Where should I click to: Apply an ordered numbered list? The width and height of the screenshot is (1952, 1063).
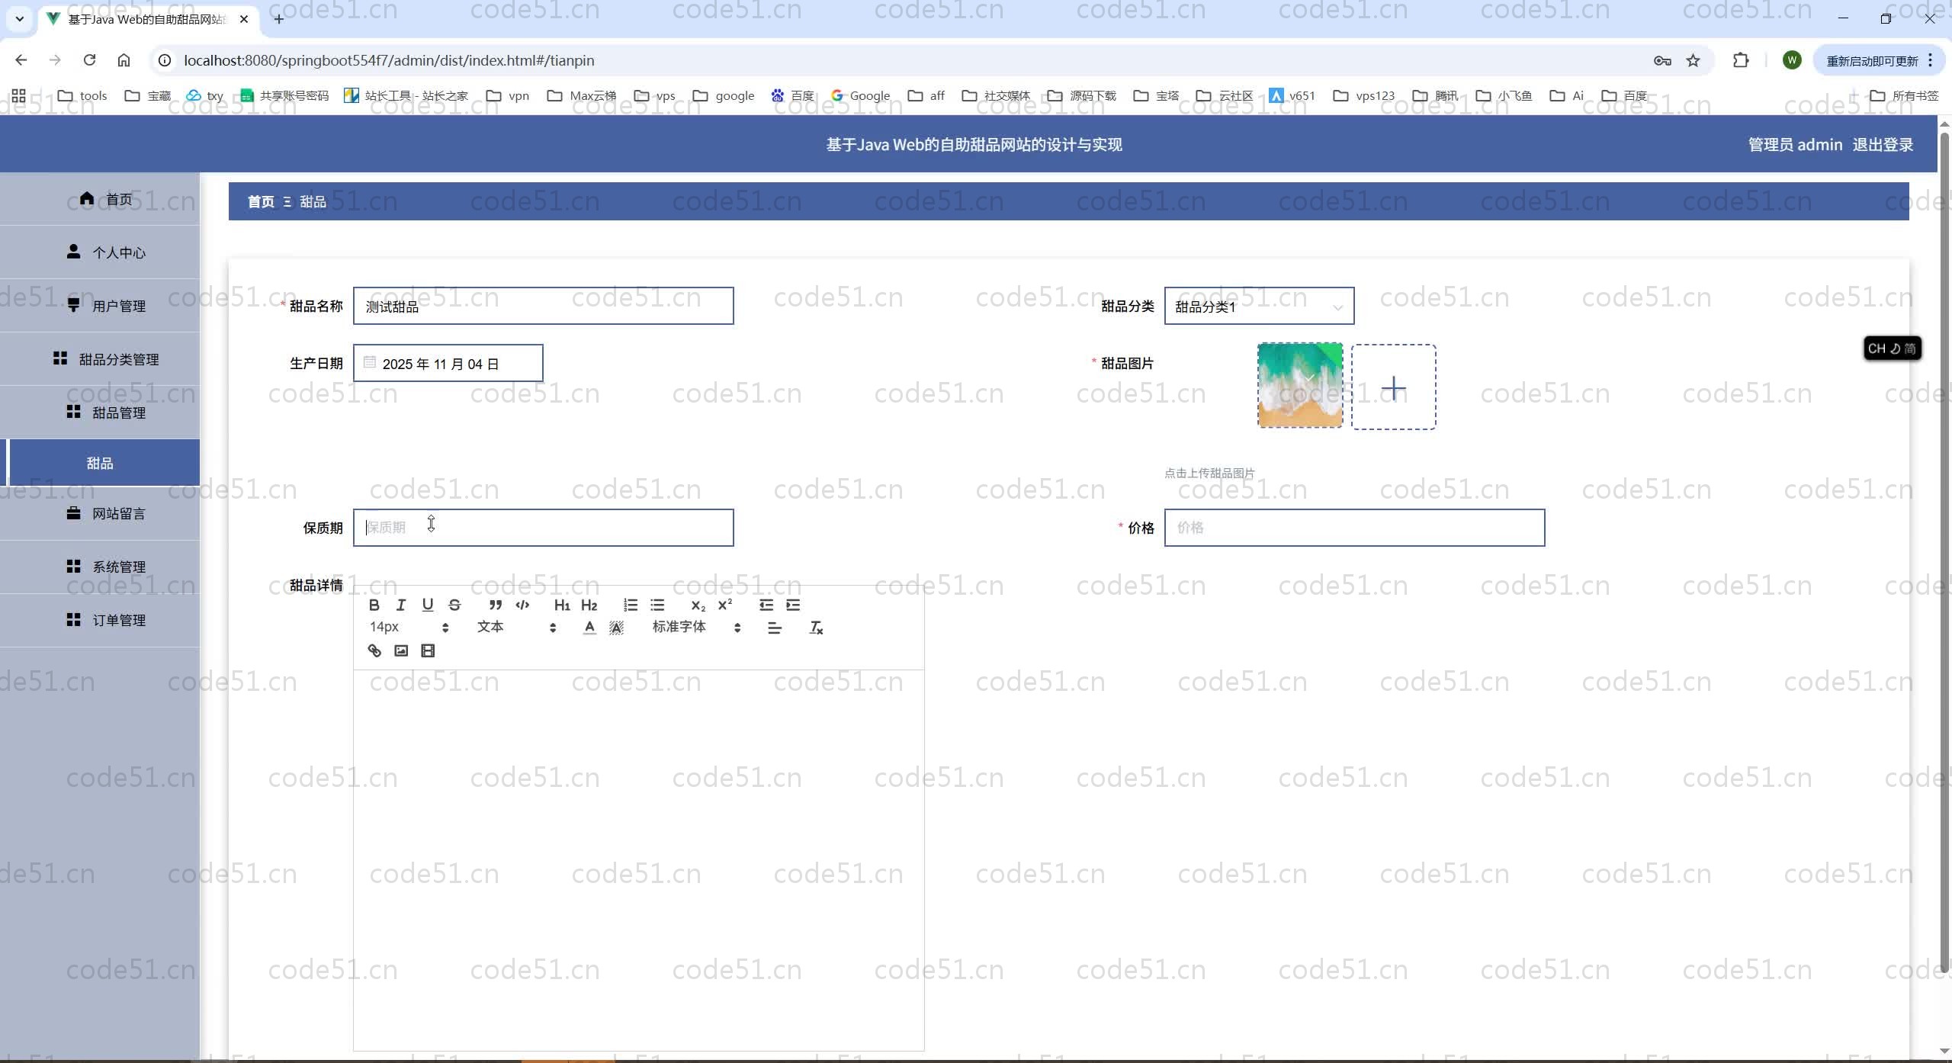pos(631,605)
